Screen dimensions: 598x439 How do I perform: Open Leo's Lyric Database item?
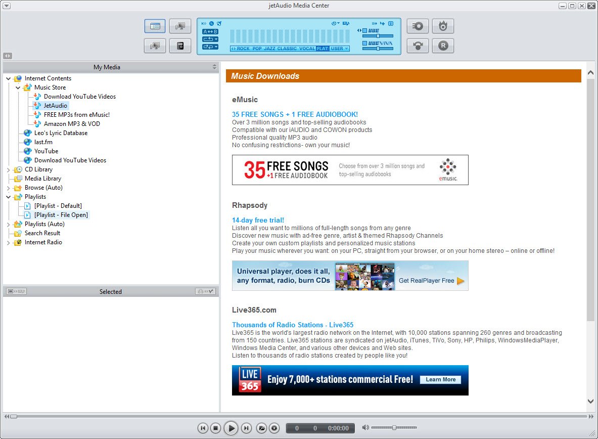(x=61, y=133)
